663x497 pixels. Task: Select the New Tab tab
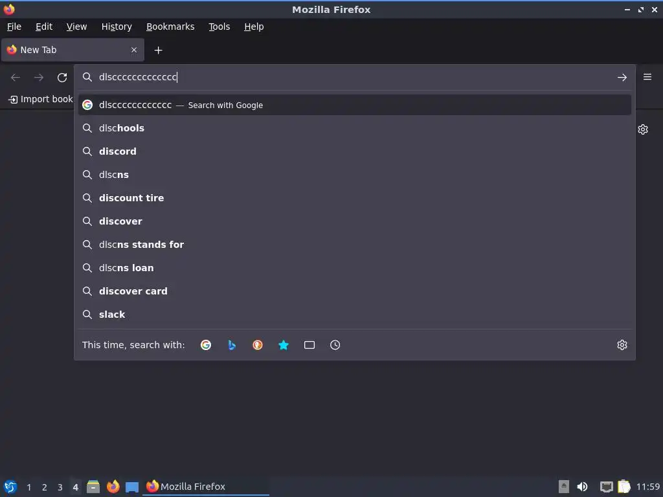(x=73, y=50)
